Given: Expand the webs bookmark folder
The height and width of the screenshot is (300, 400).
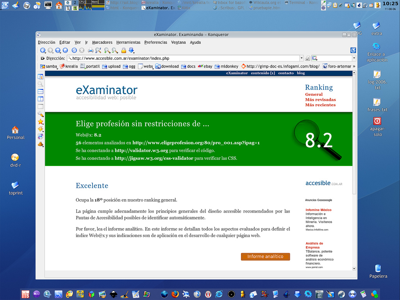Looking at the screenshot, I should [146, 66].
